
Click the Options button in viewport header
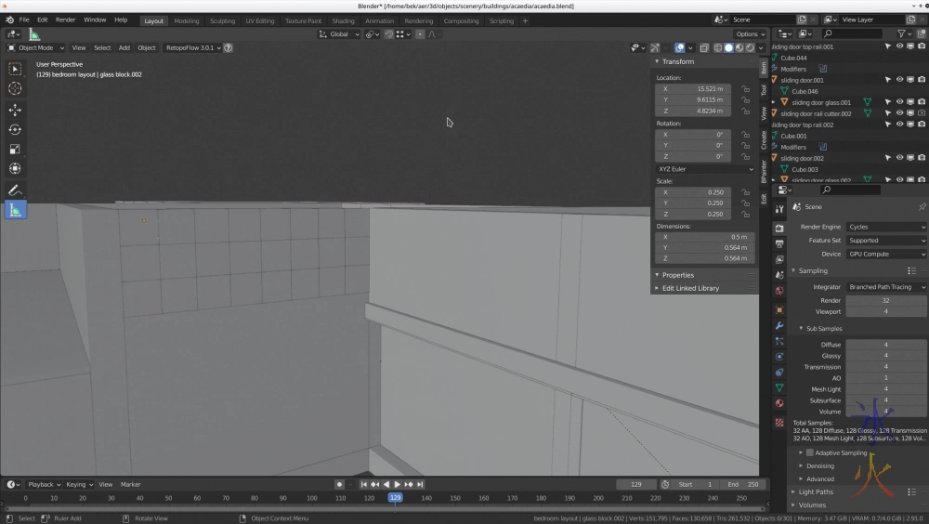tap(750, 34)
